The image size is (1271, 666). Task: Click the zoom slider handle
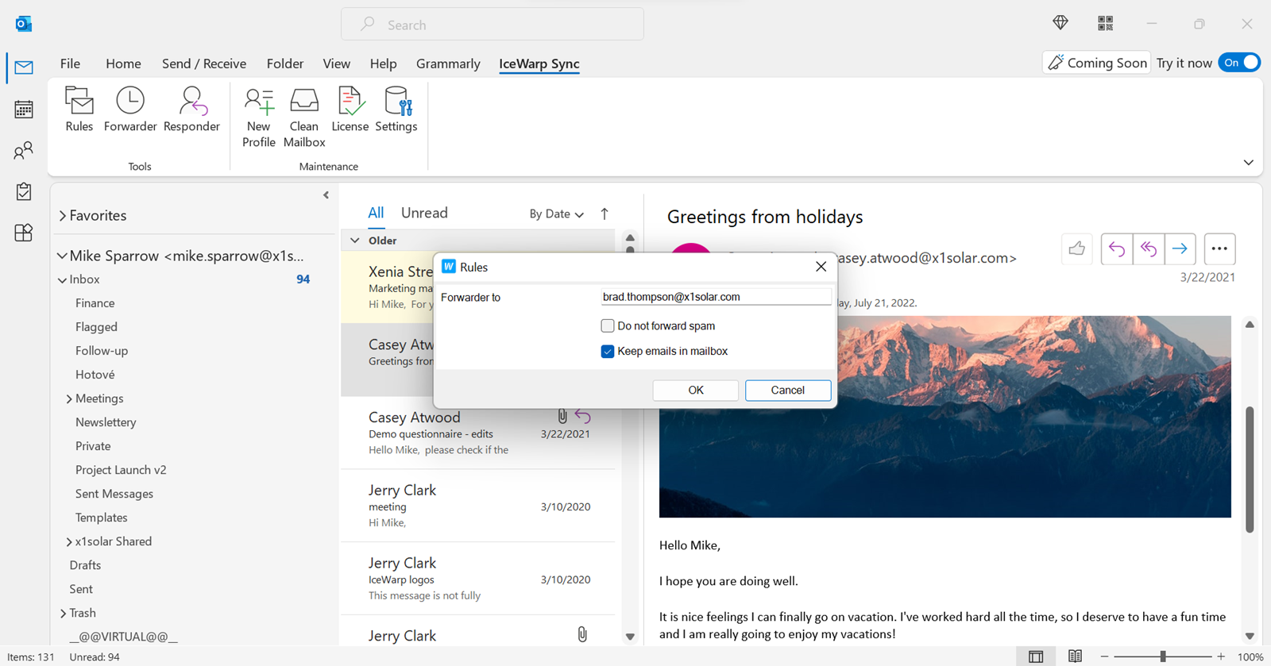point(1163,656)
